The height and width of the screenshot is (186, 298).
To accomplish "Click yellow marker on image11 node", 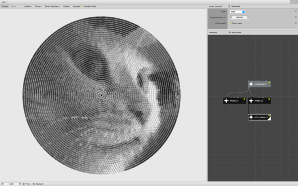I will tap(244, 99).
